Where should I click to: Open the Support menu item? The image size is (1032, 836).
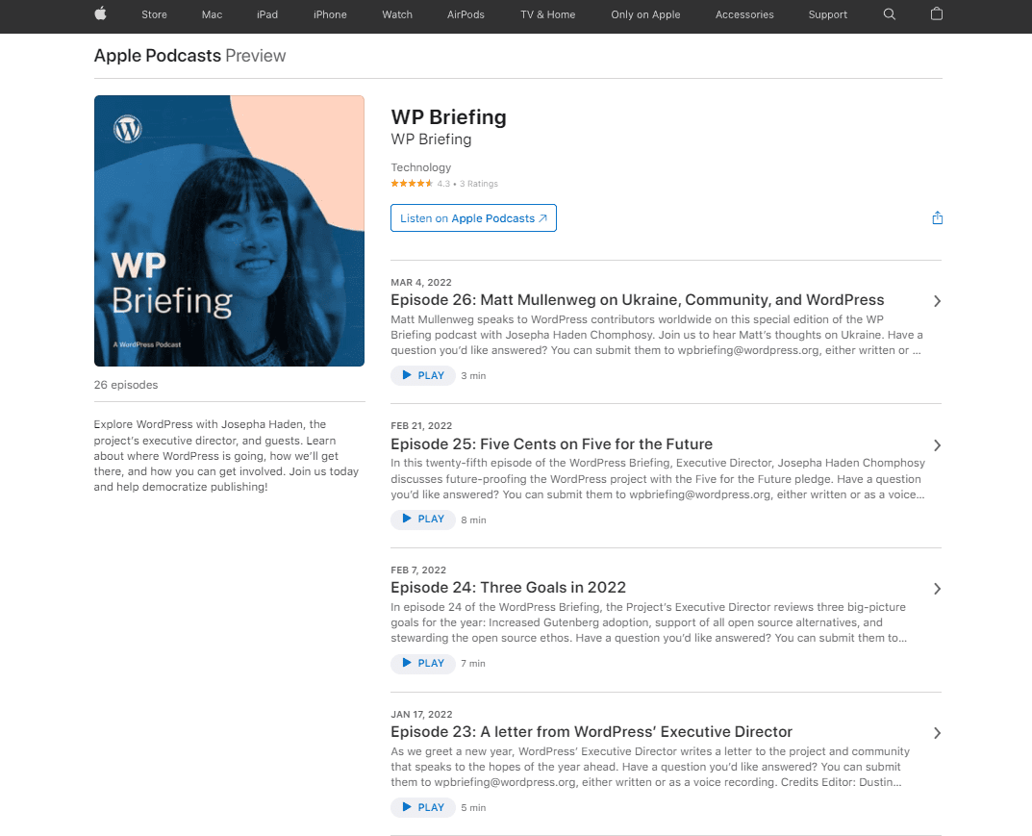tap(827, 14)
